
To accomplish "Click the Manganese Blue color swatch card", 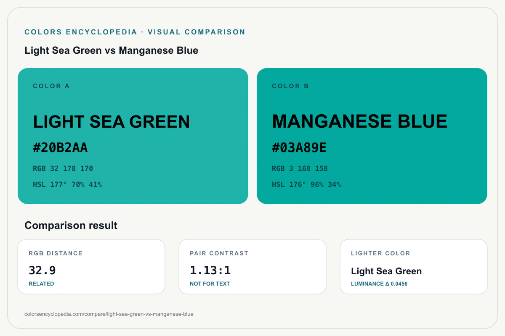I will click(372, 136).
